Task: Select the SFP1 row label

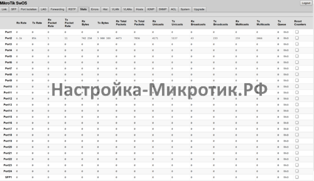Action: point(9,177)
